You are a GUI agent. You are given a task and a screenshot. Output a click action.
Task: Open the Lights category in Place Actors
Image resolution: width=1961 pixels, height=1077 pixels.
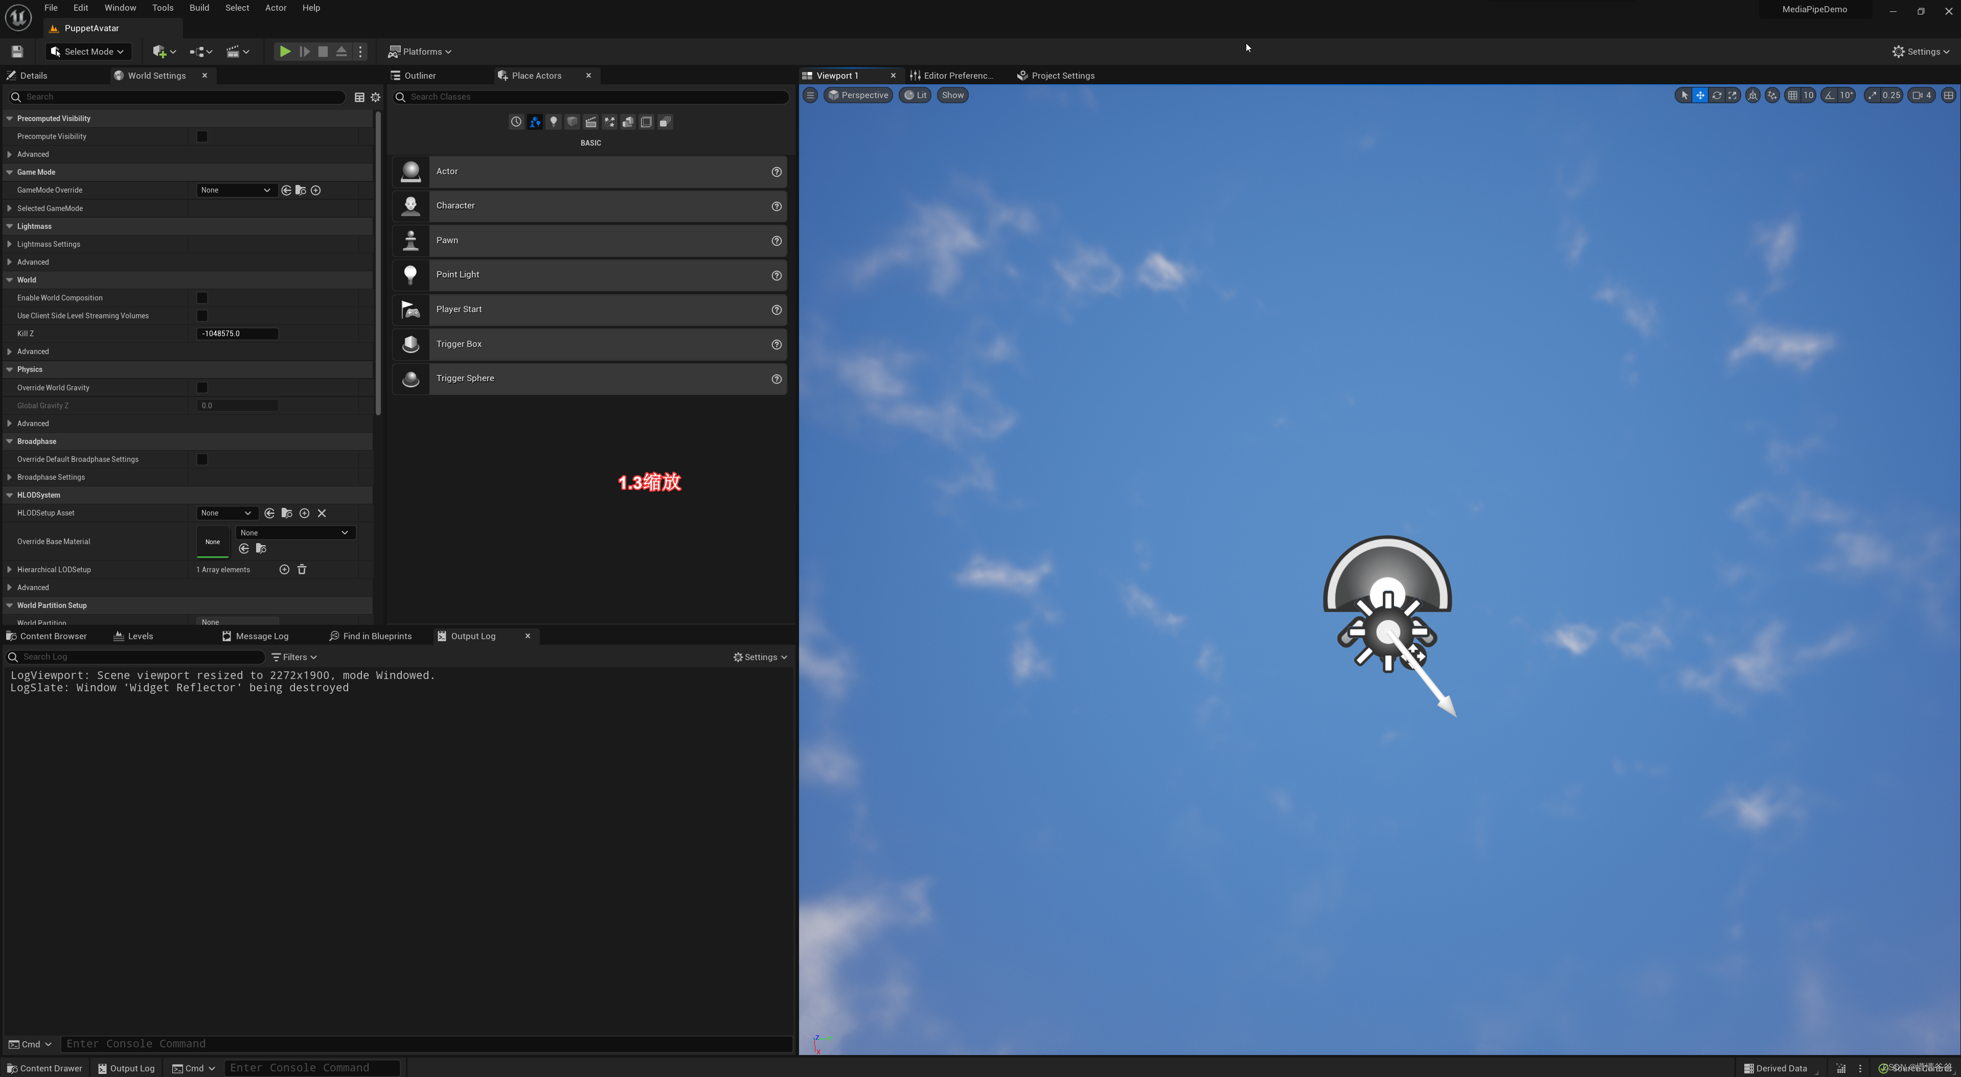coord(554,122)
